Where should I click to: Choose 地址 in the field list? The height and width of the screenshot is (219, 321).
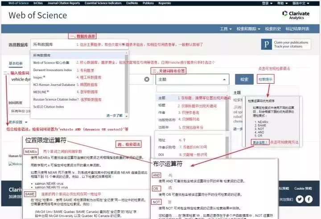pos(162,140)
